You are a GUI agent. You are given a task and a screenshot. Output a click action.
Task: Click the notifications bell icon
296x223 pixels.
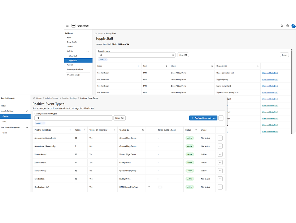282,26
